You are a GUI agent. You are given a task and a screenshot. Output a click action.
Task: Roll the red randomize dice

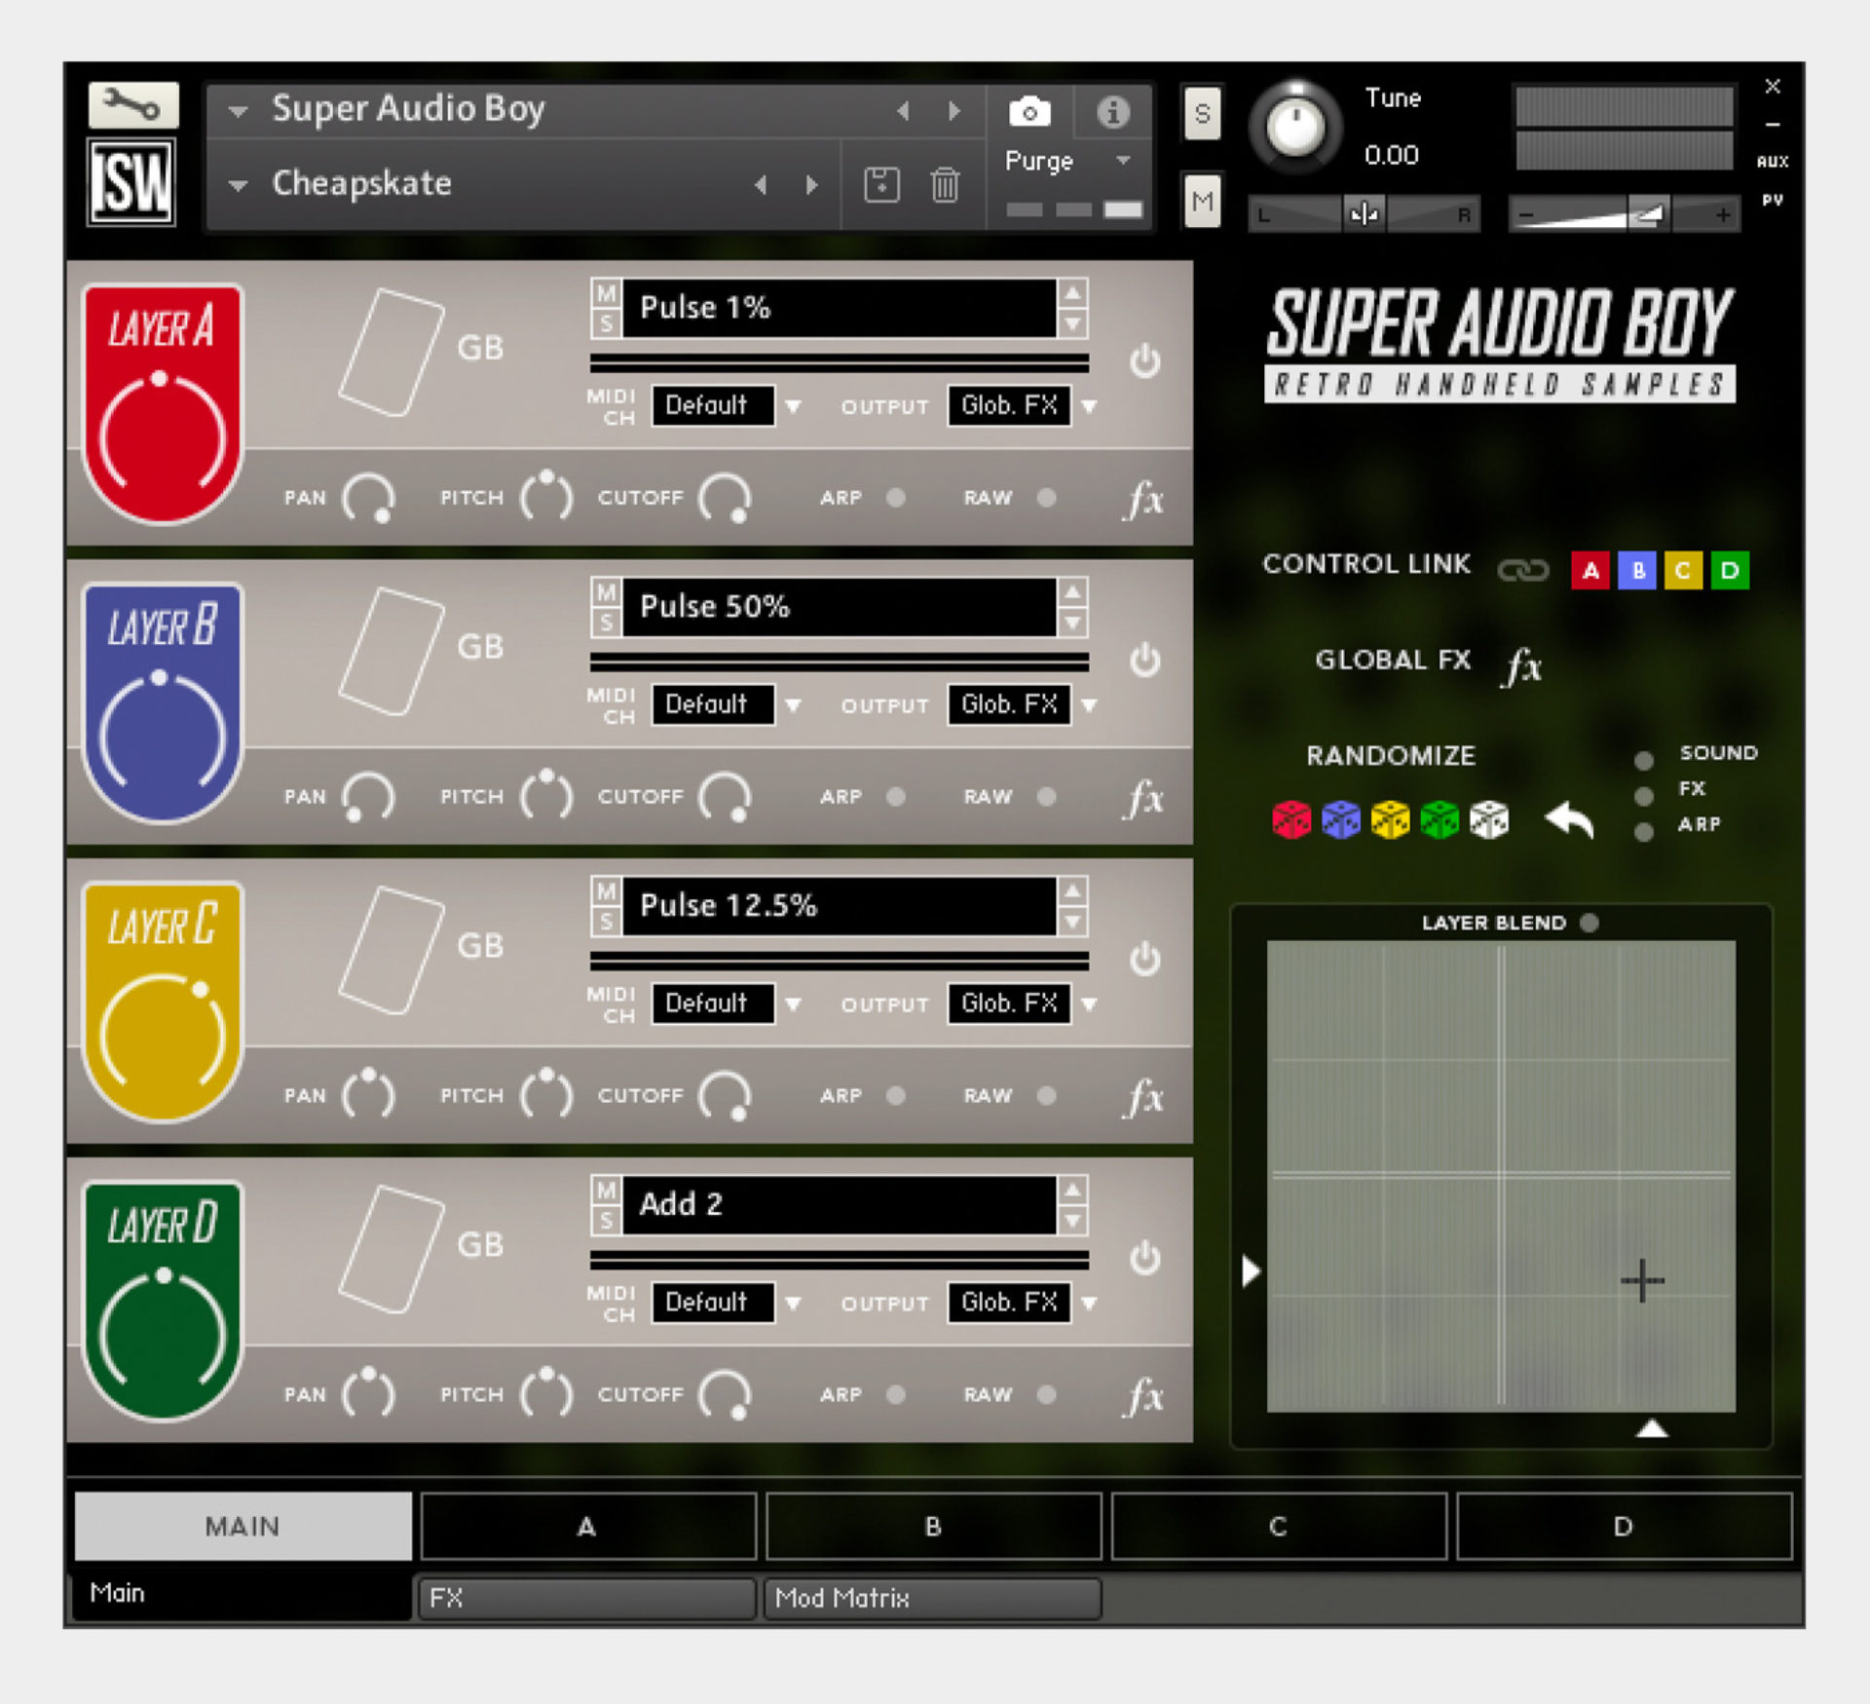(x=1292, y=819)
